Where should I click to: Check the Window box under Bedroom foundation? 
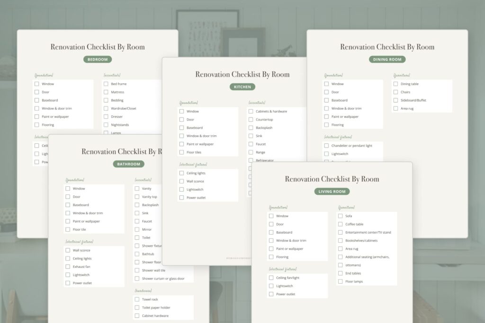[x=37, y=83]
